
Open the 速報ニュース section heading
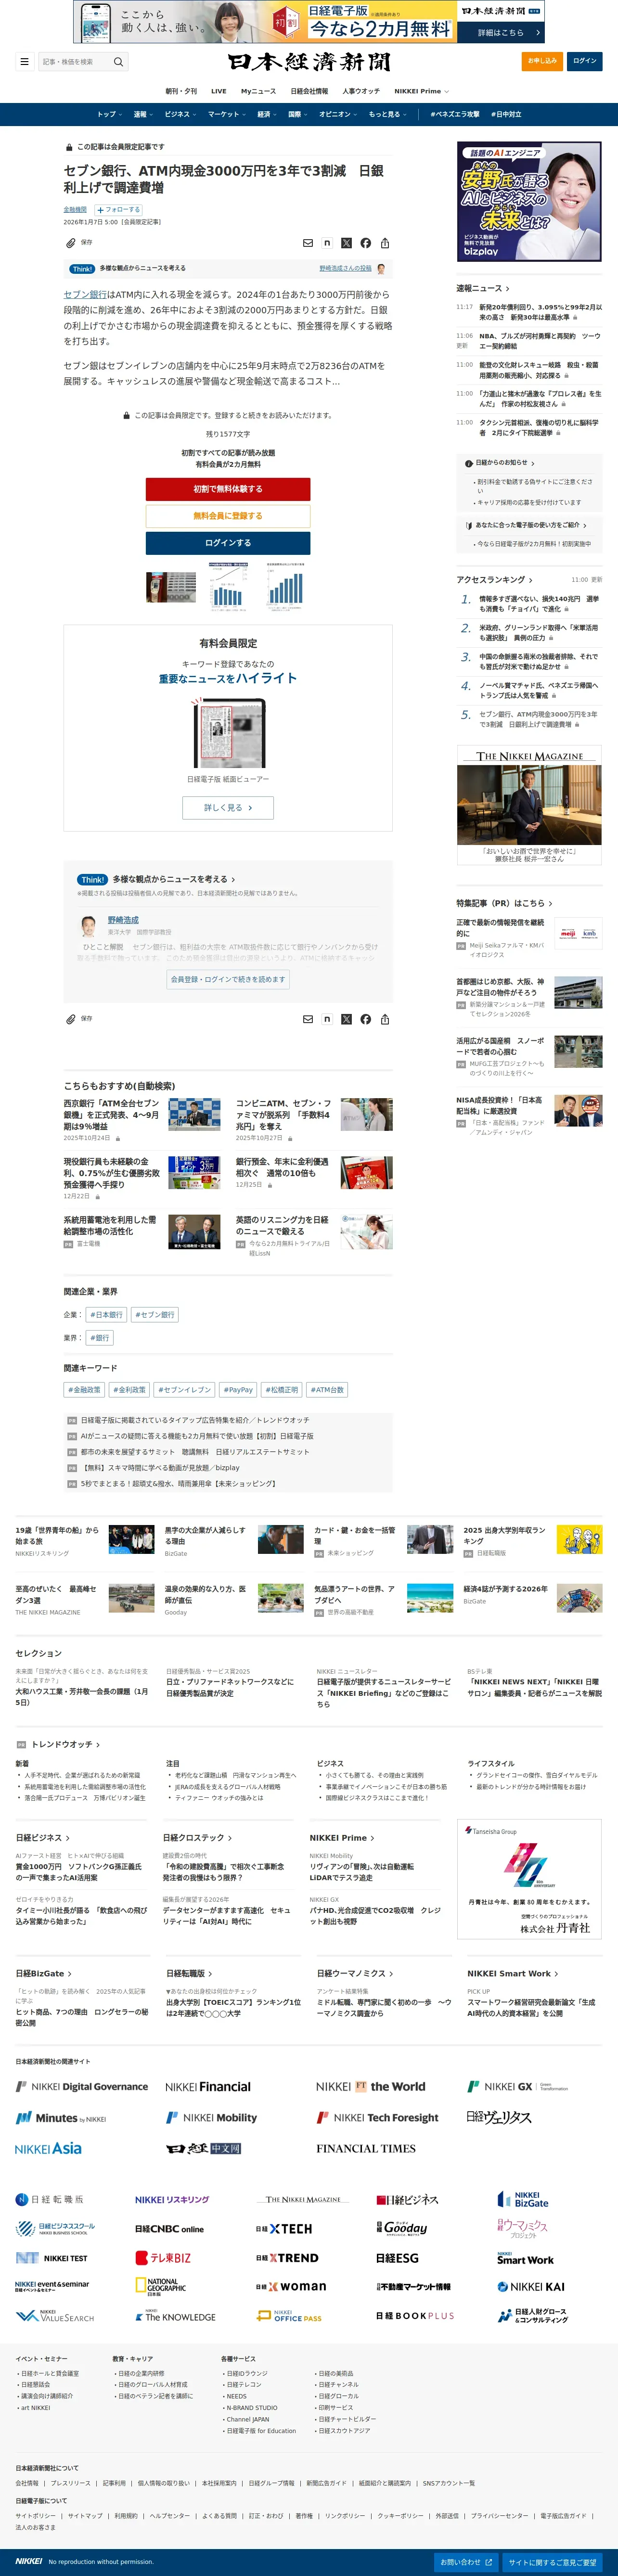483,288
